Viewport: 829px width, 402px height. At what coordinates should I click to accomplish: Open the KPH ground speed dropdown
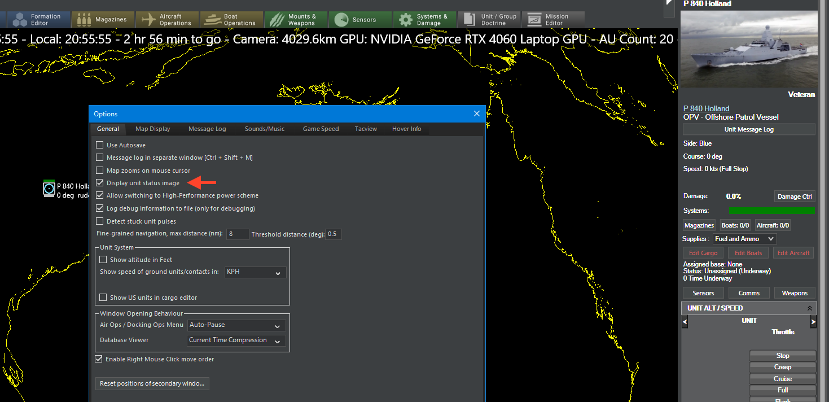(x=255, y=272)
